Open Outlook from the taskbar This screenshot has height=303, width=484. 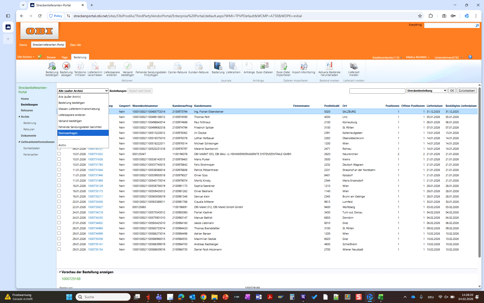tap(192, 297)
